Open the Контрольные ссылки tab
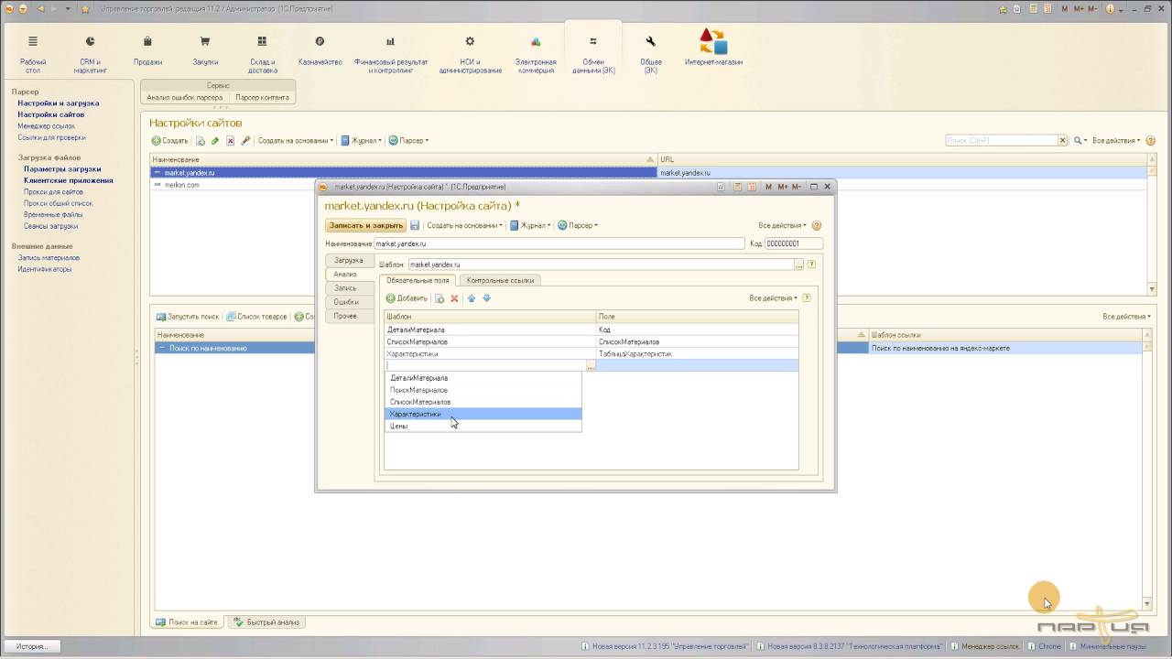Image resolution: width=1172 pixels, height=659 pixels. click(500, 280)
